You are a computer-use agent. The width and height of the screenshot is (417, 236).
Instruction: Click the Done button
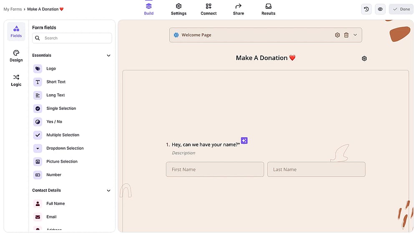[401, 9]
